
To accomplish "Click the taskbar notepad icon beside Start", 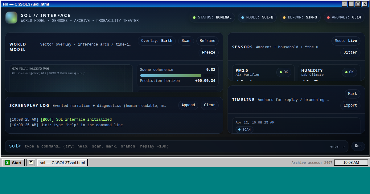I will pyautogui.click(x=31, y=163).
